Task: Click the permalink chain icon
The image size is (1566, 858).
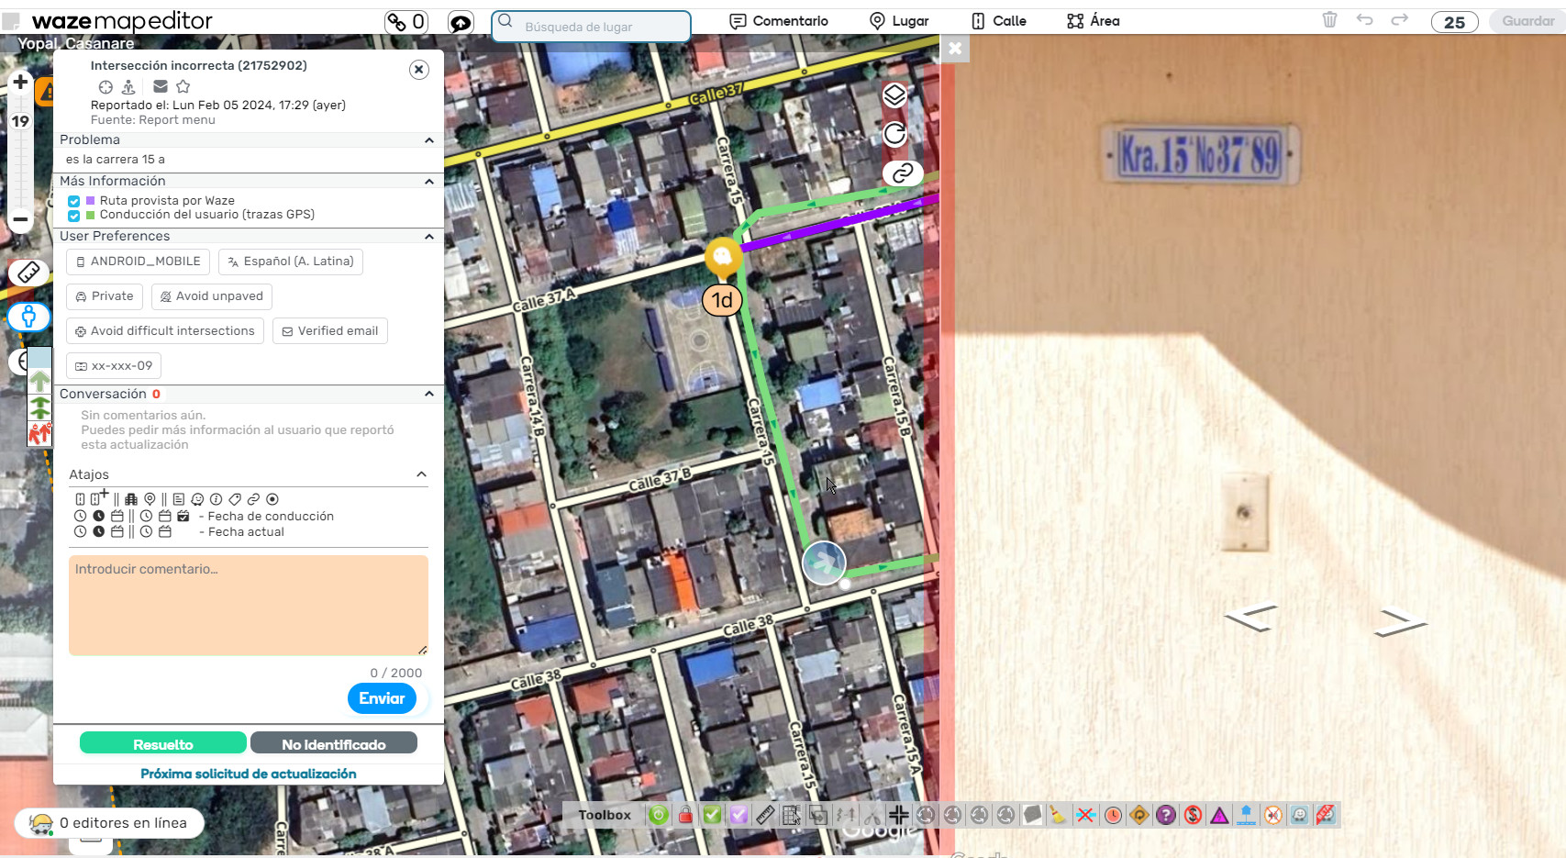Action: coord(903,173)
